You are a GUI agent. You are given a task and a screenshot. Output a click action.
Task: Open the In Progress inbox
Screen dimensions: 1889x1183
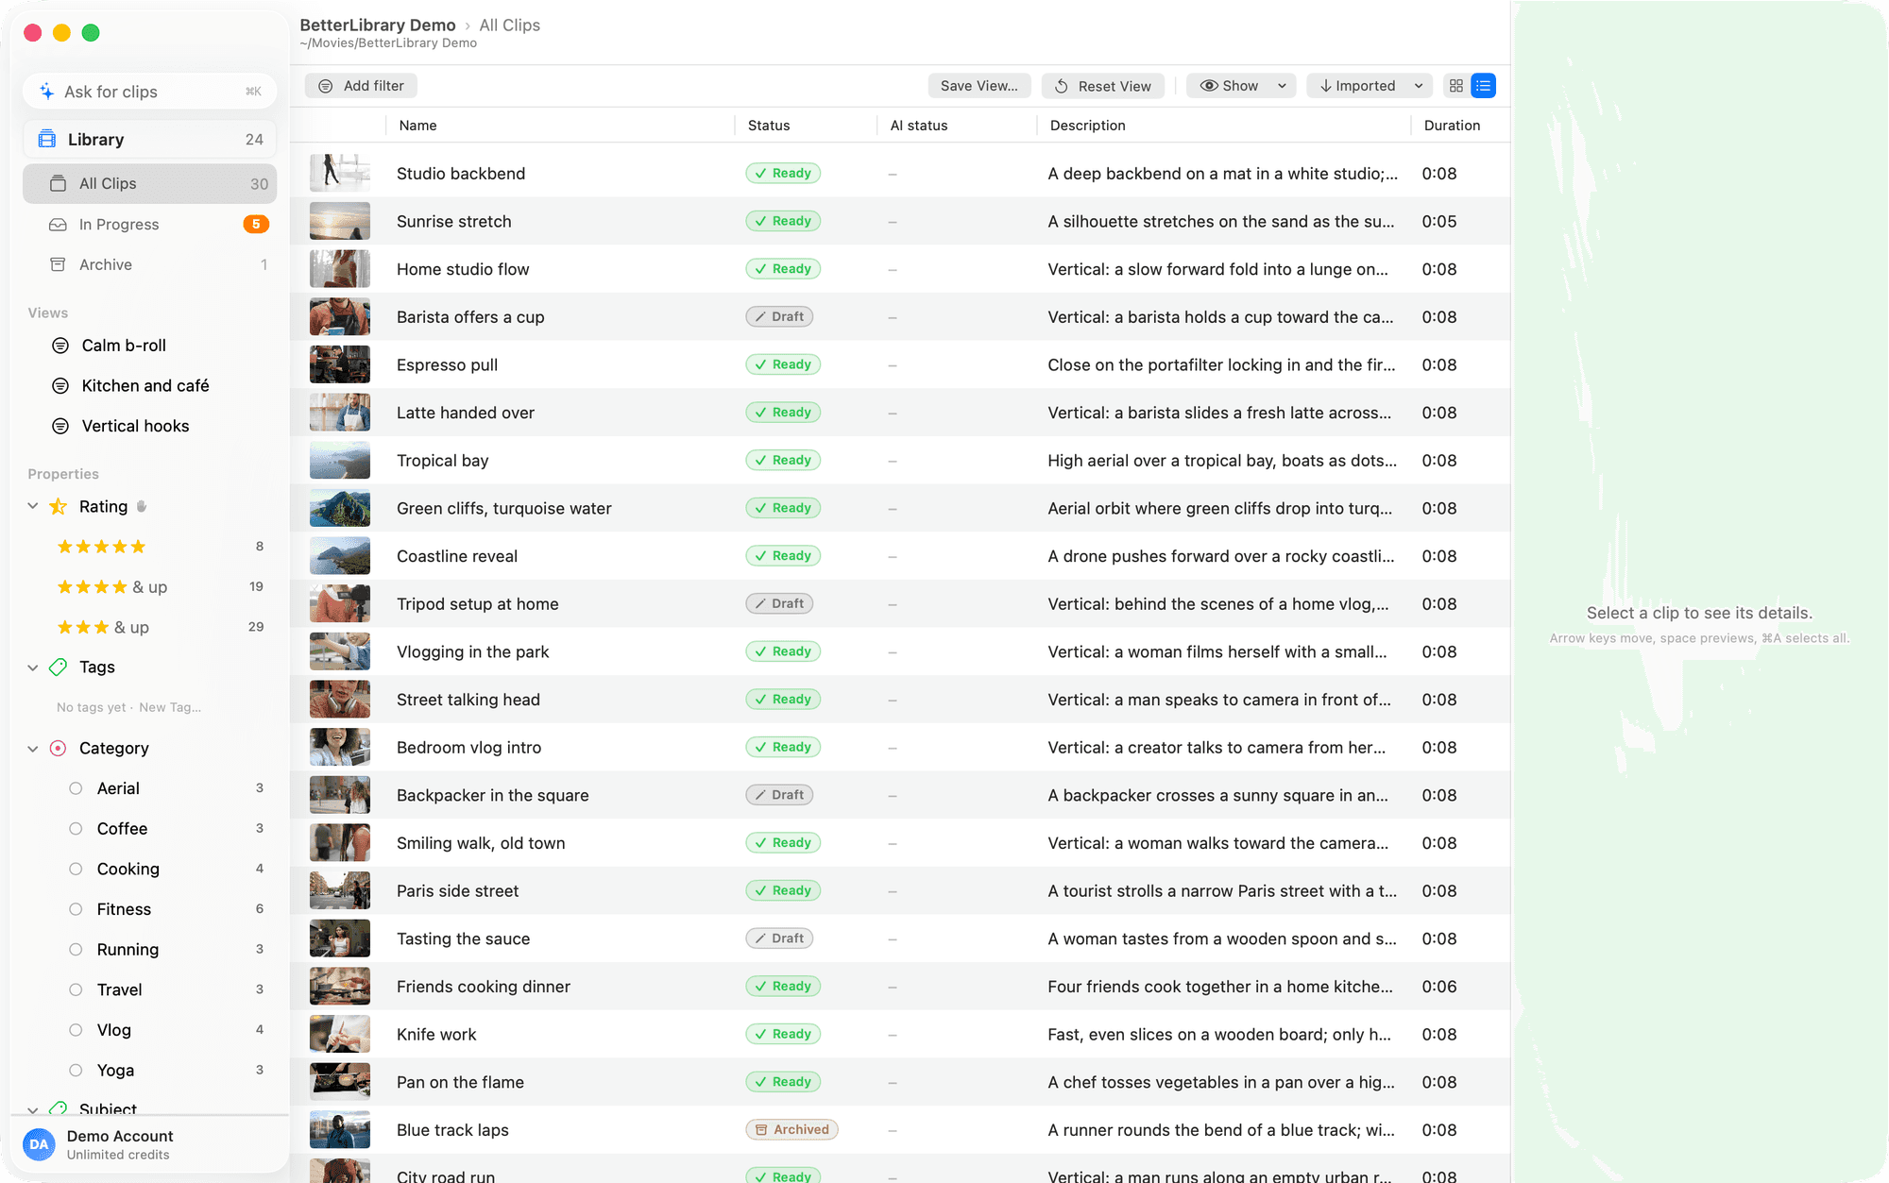[149, 224]
